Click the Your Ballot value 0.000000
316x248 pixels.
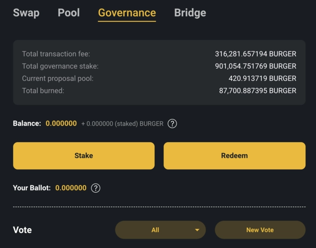coord(71,188)
